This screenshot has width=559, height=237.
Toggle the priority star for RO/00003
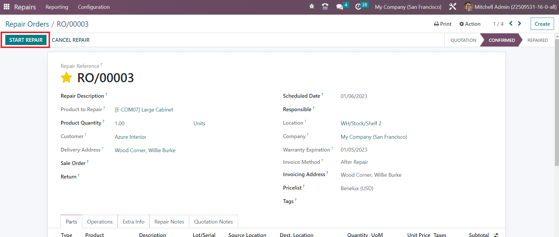(x=66, y=78)
